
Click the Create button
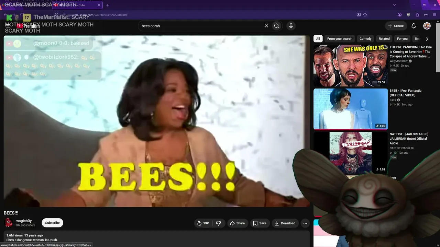pos(396,26)
